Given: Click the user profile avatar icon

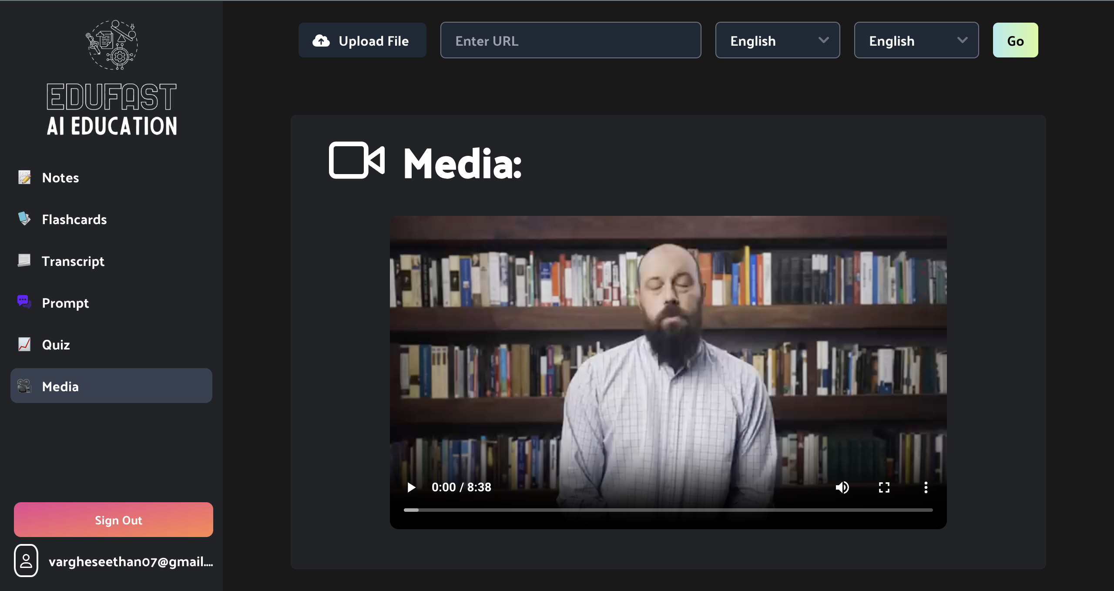Looking at the screenshot, I should pyautogui.click(x=26, y=561).
